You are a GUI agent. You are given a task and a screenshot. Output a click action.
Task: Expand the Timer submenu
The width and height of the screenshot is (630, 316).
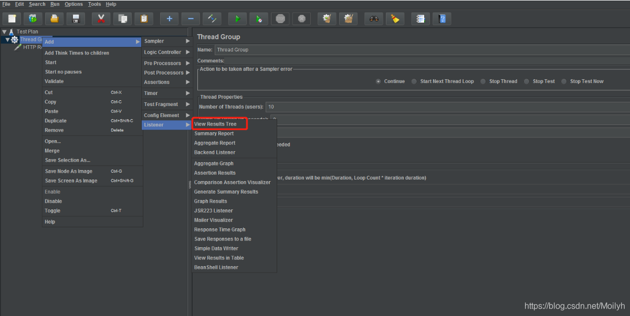point(167,93)
